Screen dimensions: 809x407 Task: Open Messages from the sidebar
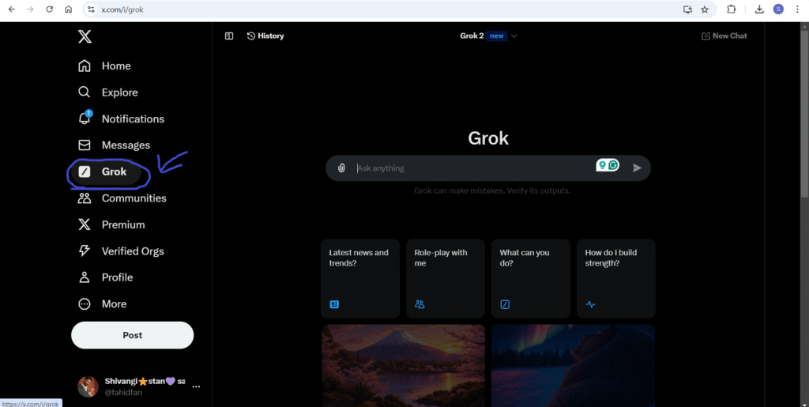click(x=114, y=145)
